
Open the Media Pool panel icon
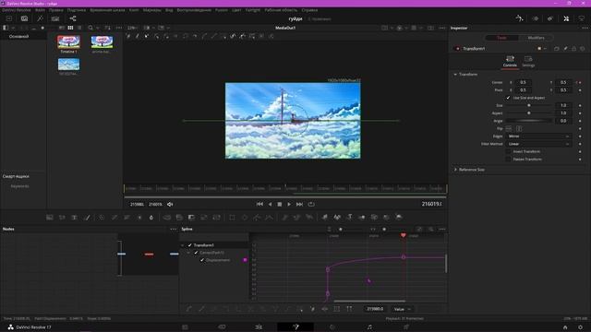tap(25, 18)
